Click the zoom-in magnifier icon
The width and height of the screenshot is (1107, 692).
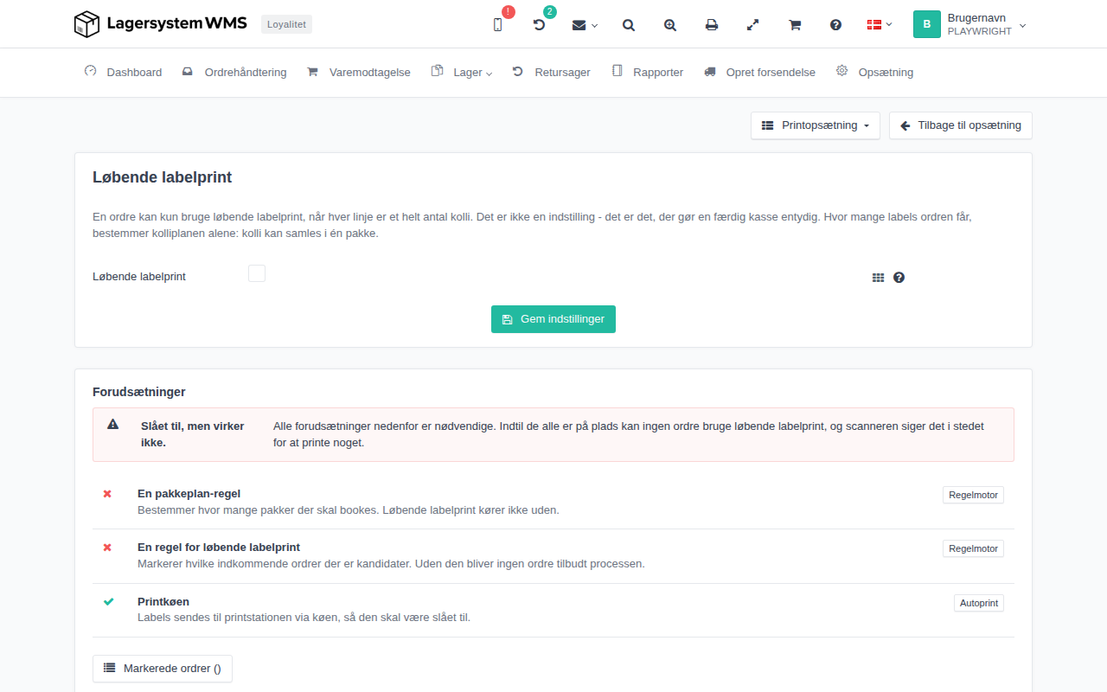(670, 25)
